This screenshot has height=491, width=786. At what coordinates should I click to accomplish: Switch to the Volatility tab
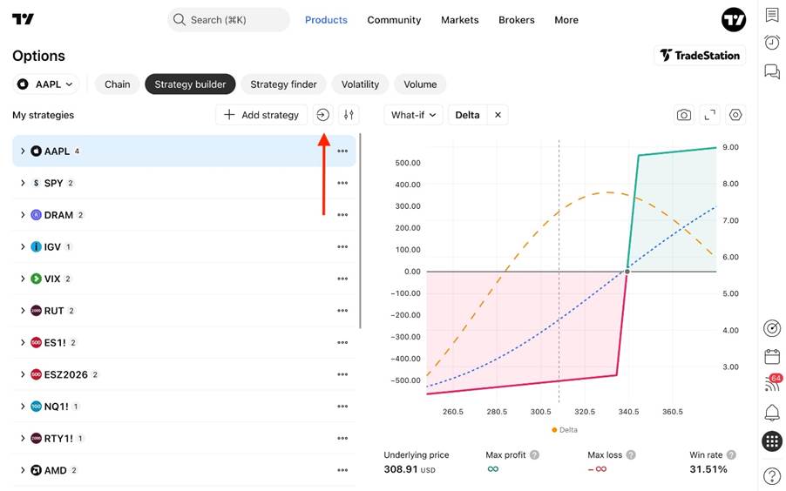click(x=361, y=84)
